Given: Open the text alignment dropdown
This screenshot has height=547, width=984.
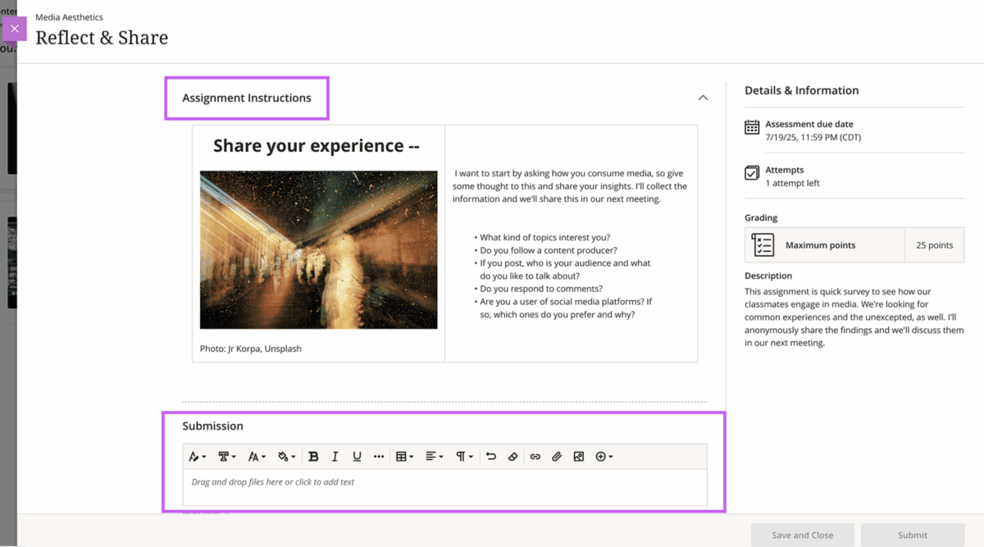Looking at the screenshot, I should pos(434,457).
